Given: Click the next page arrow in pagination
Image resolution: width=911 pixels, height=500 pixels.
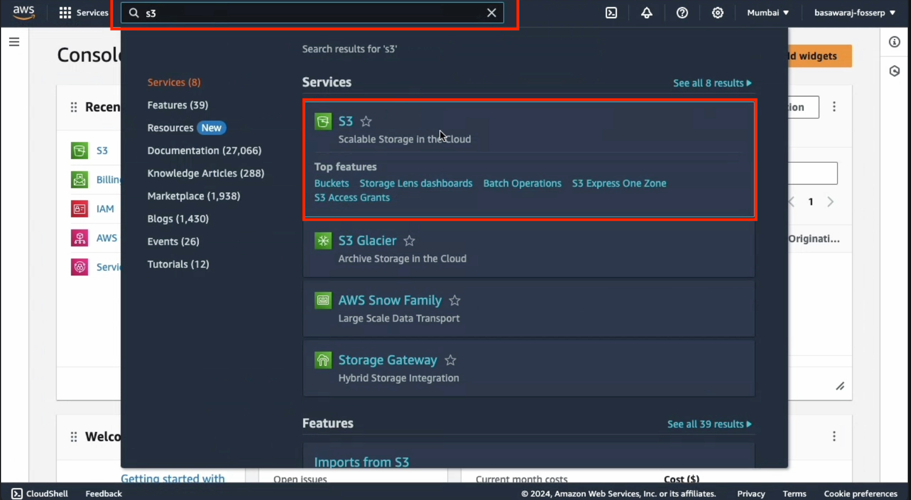Looking at the screenshot, I should click(x=831, y=202).
